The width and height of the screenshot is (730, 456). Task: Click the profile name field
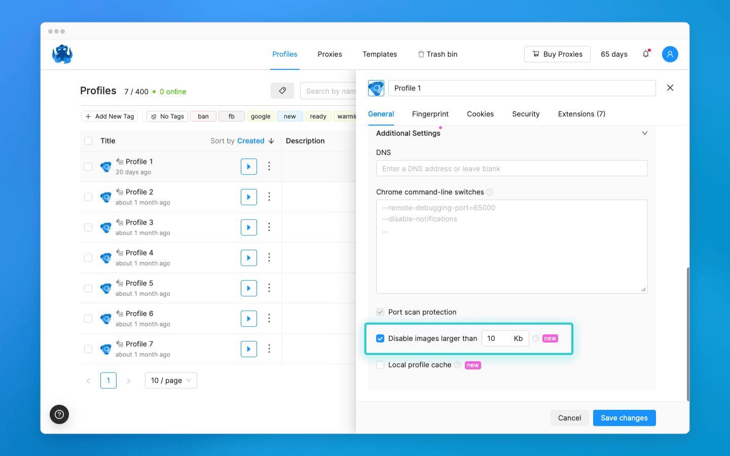522,88
